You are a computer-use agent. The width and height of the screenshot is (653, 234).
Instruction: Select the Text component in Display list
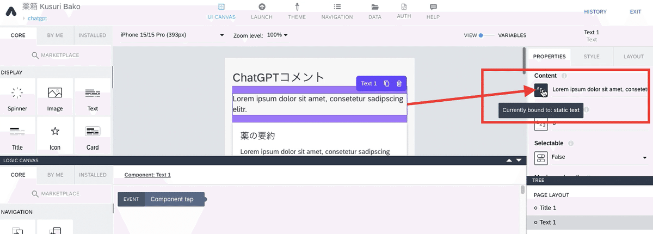93,97
